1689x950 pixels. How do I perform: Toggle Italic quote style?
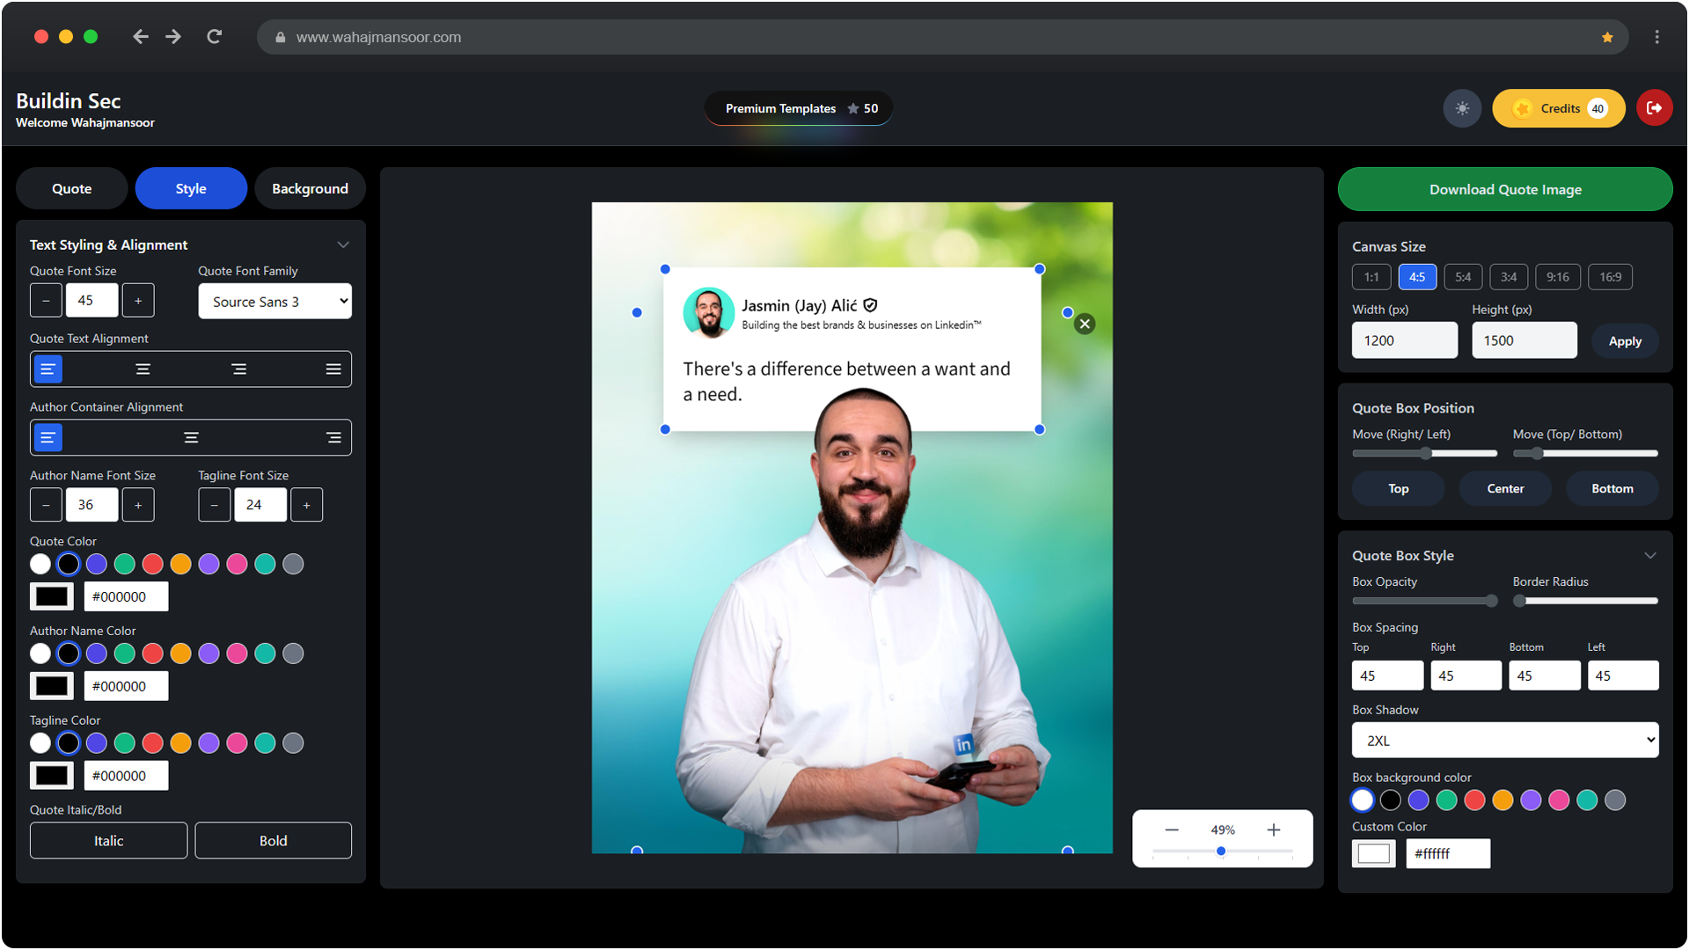[108, 841]
